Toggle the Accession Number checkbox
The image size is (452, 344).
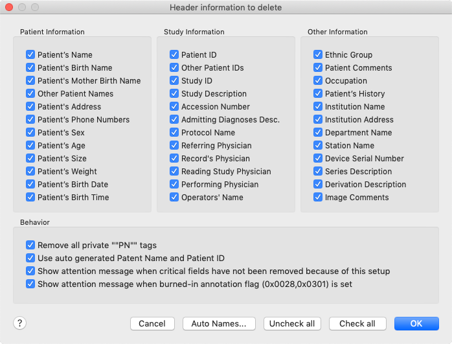pyautogui.click(x=174, y=107)
